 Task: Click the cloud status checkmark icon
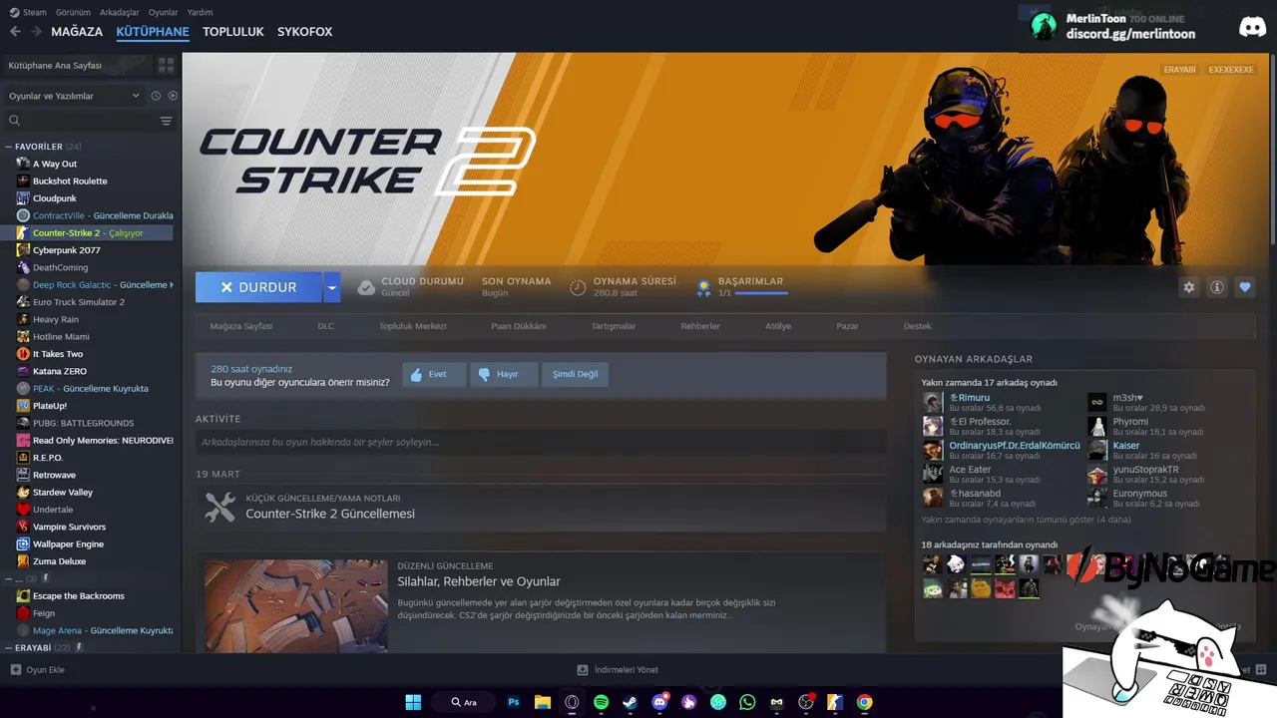tap(366, 287)
